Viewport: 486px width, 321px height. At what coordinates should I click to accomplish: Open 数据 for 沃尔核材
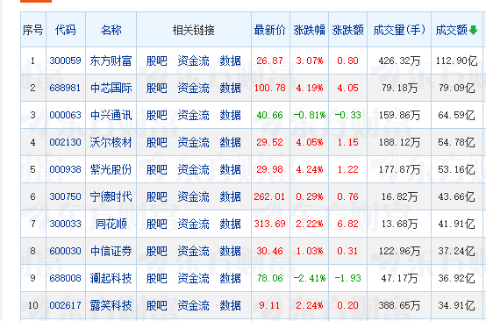pyautogui.click(x=231, y=143)
